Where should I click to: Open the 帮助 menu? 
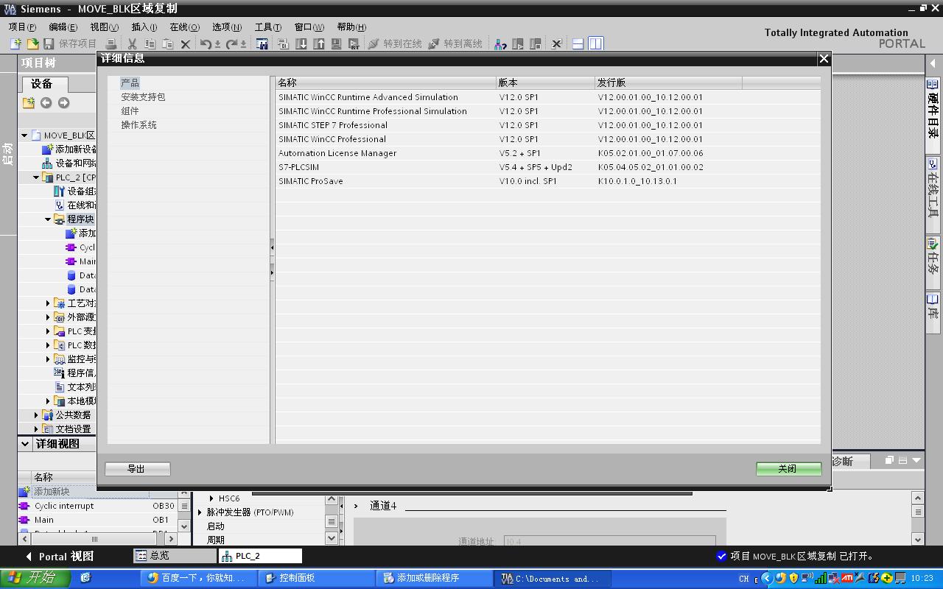(351, 27)
